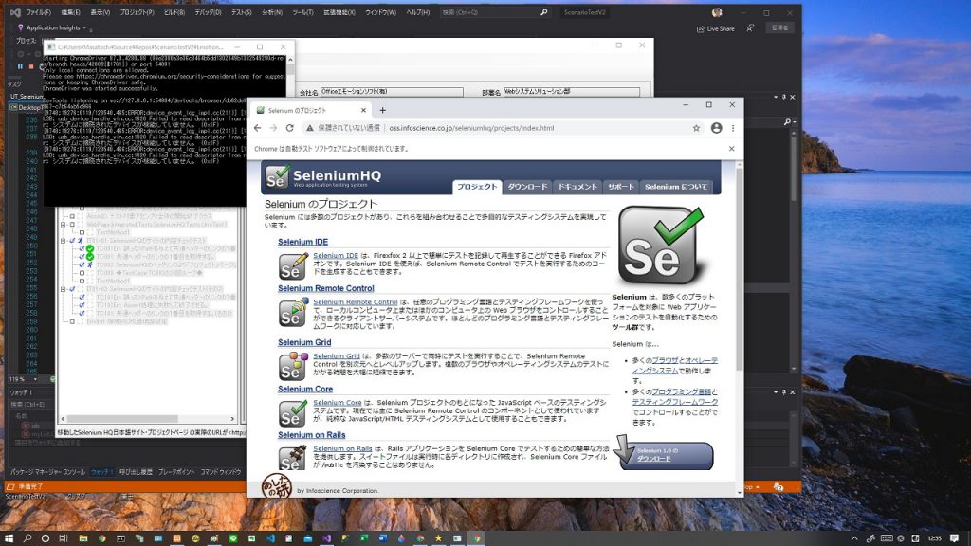971x546 pixels.
Task: Open a new Chrome tab
Action: click(383, 110)
